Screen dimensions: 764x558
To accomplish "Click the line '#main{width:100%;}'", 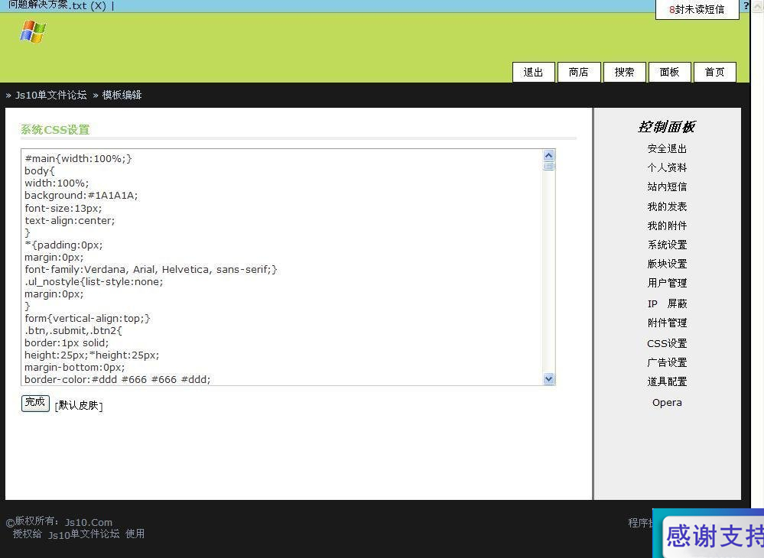I will pyautogui.click(x=78, y=158).
